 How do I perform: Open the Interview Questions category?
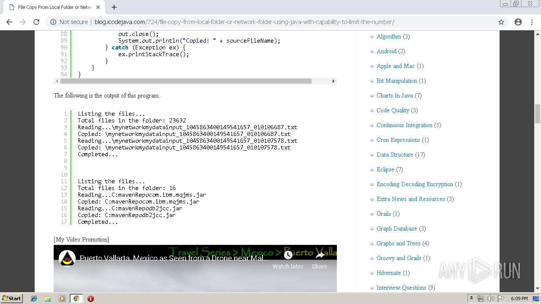tap(401, 288)
